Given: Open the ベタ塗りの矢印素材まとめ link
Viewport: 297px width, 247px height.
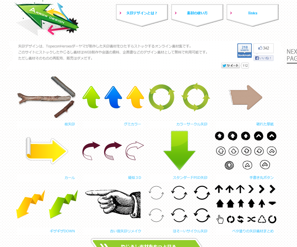Looking at the screenshot, I should (253, 231).
